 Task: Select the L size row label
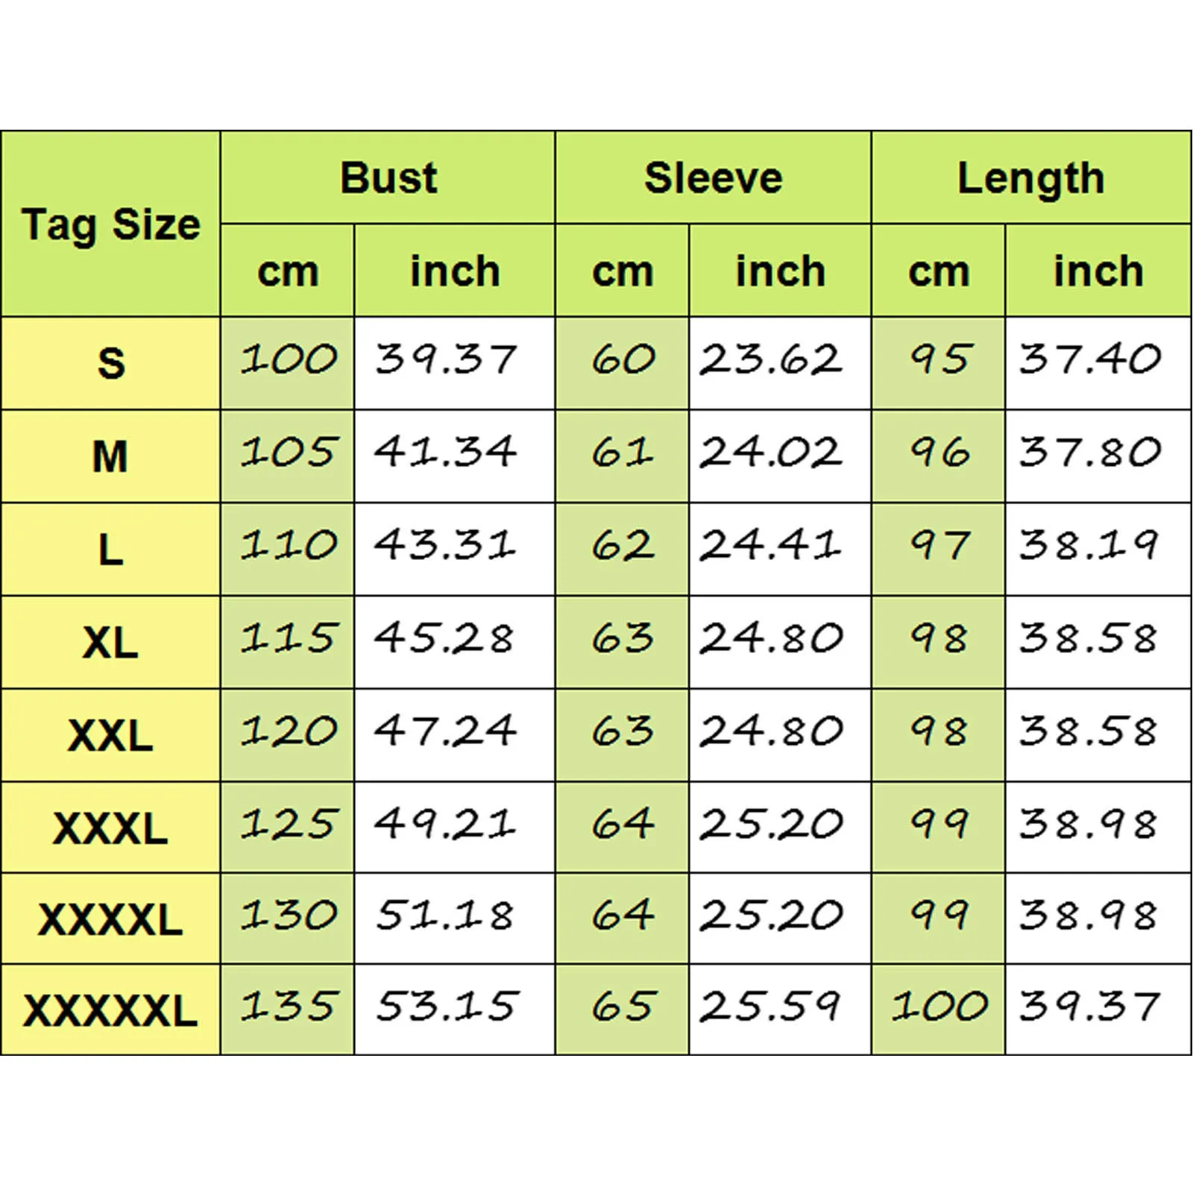tap(110, 549)
